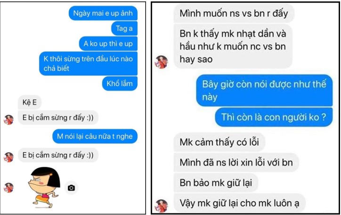This screenshot has width=341, height=215.
Task: Tap the 'Mình muốn ns vs bn r đấy' bubble
Action: coord(234,13)
